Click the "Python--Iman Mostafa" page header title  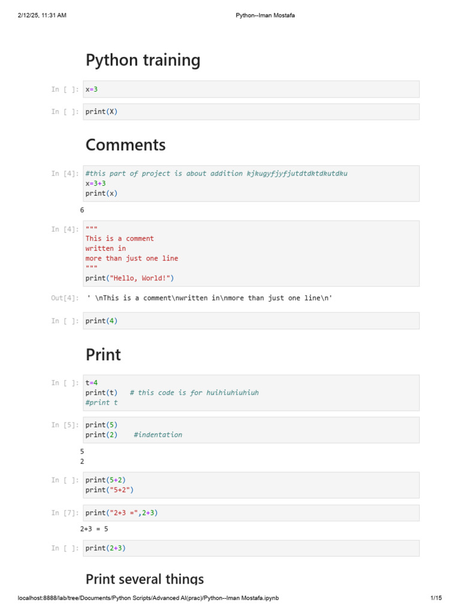point(265,16)
